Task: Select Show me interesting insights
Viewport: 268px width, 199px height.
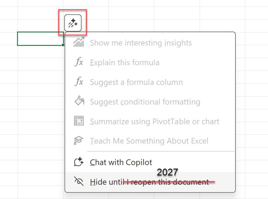Action: click(141, 43)
